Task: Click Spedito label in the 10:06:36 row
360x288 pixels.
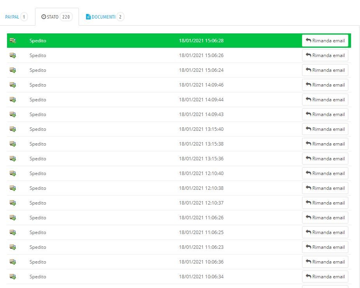Action: click(38, 262)
